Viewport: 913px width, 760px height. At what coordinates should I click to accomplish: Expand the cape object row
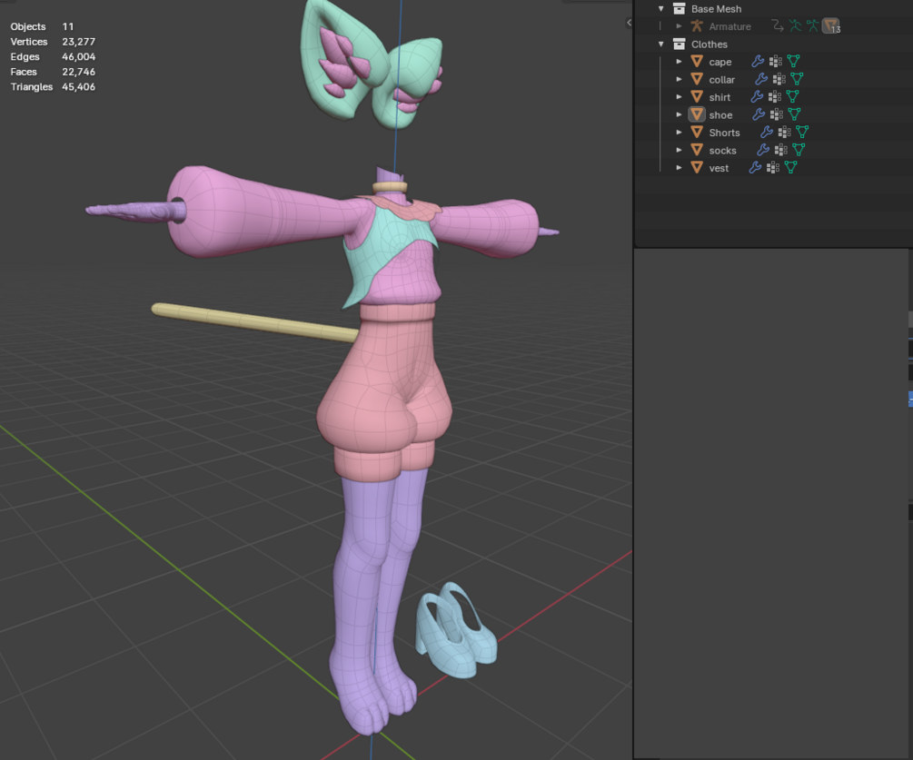[x=679, y=61]
